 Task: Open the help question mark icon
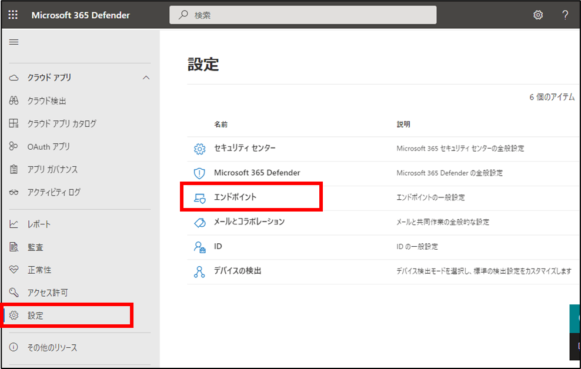tap(565, 15)
